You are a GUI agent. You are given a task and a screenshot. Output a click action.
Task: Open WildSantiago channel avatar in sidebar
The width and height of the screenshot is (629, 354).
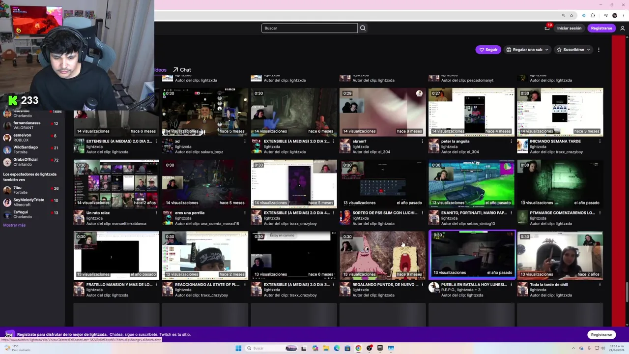pos(7,150)
